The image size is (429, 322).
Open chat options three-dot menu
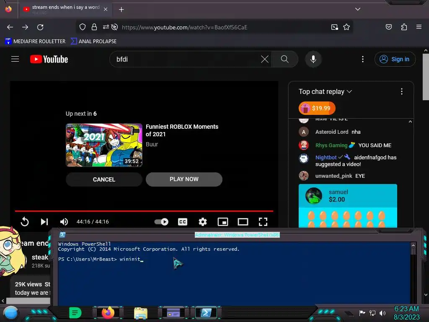coord(402,91)
